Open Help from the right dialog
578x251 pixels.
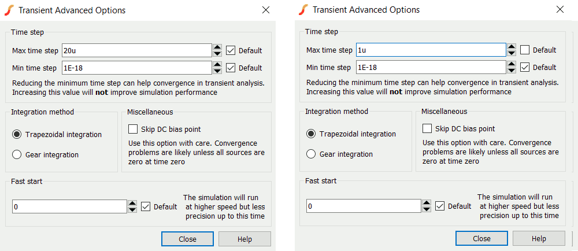coord(539,238)
